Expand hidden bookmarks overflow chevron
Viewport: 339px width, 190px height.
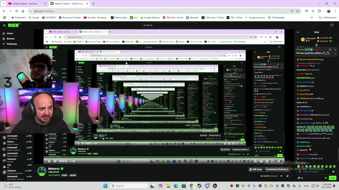pyautogui.click(x=312, y=18)
